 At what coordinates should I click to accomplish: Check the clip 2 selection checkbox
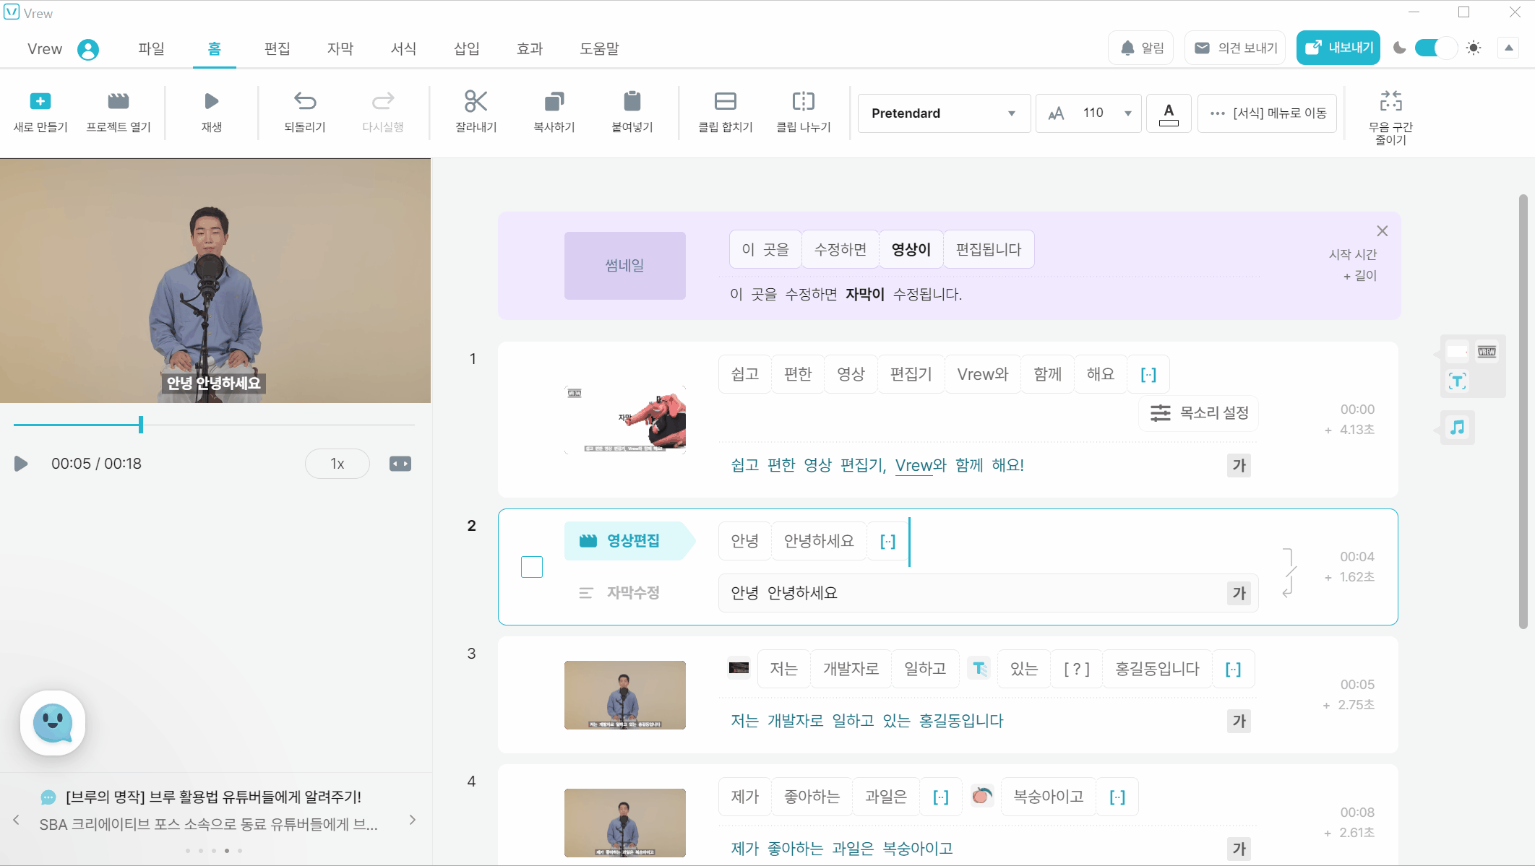(532, 567)
